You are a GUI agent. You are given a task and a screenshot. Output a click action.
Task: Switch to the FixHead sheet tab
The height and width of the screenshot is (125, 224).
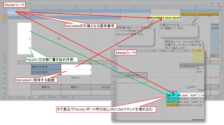(x=52, y=97)
